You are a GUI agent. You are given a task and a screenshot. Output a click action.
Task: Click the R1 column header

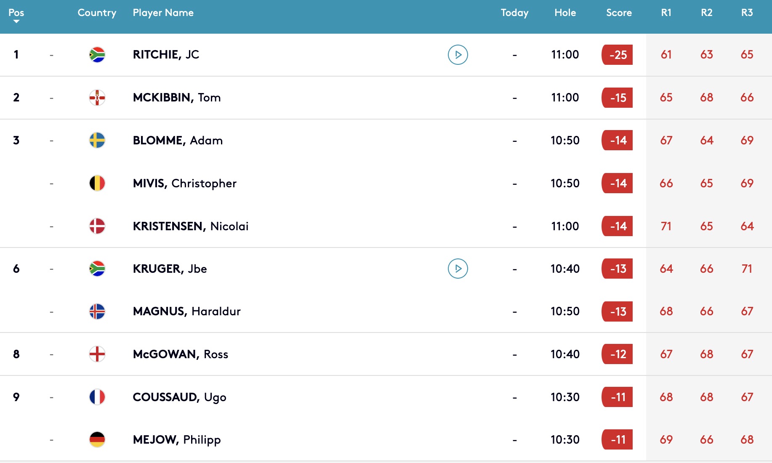(x=666, y=13)
